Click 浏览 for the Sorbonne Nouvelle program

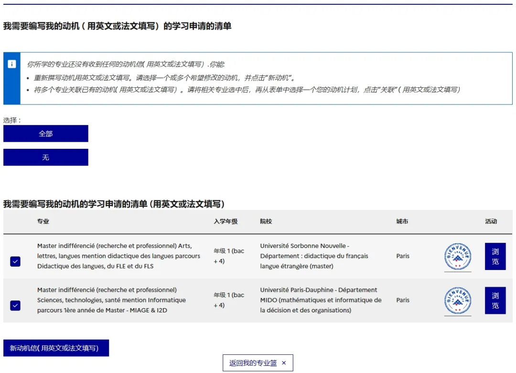(495, 256)
